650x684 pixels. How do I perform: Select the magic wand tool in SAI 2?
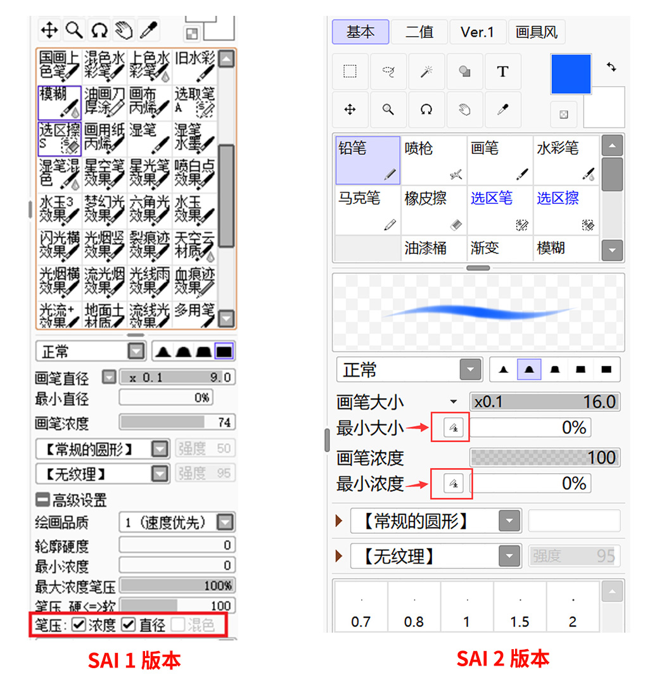[426, 71]
